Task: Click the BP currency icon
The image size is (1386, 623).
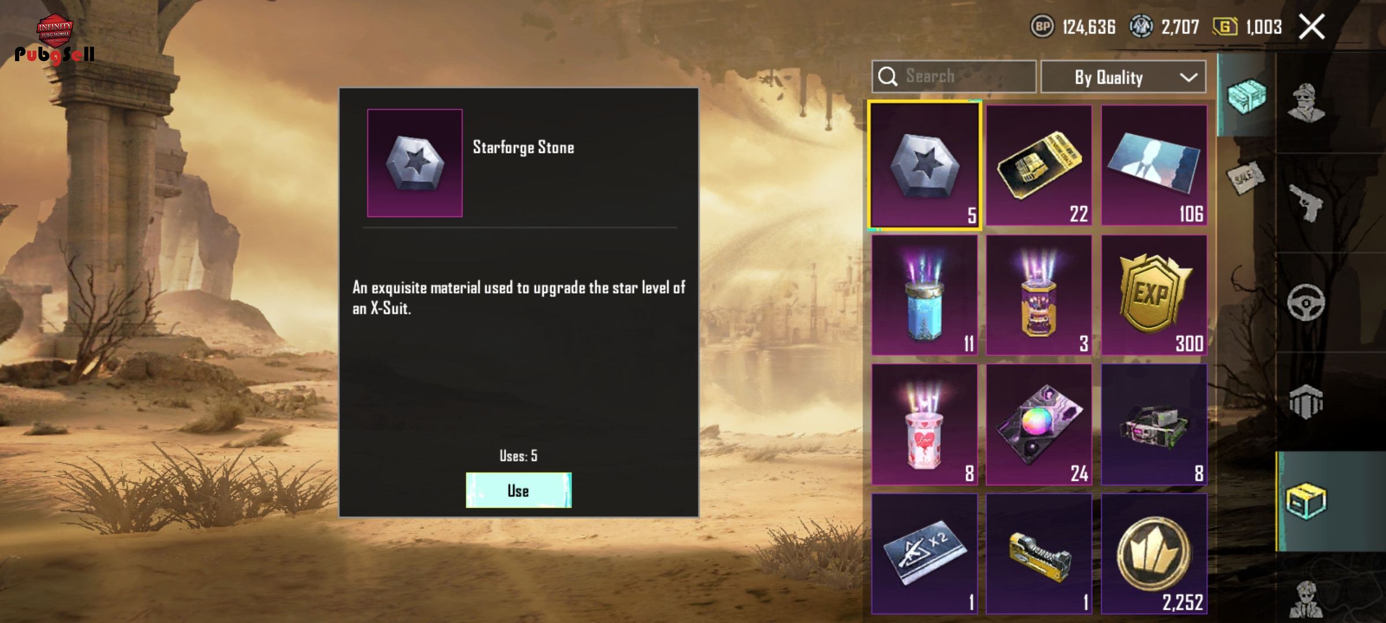Action: 1042,27
